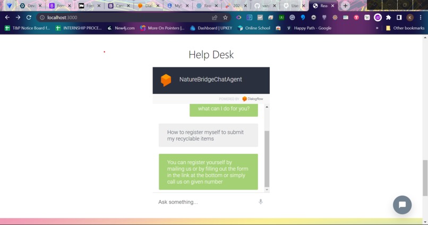Image resolution: width=428 pixels, height=225 pixels.
Task: Click the chat scroll up arrow
Action: coord(267,107)
